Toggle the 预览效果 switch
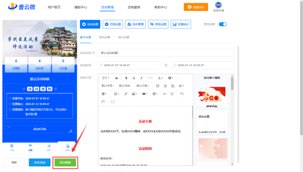This screenshot has width=303, height=172. tap(223, 24)
